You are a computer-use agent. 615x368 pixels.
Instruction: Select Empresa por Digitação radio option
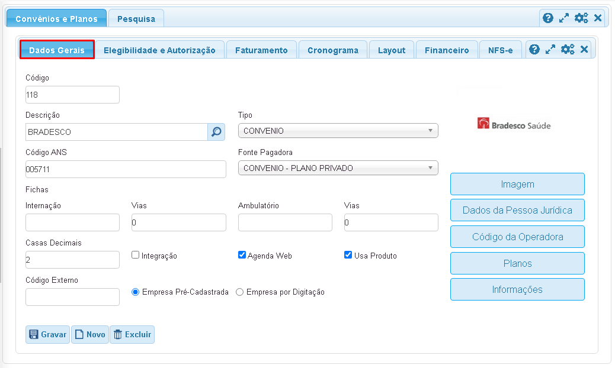click(x=240, y=292)
